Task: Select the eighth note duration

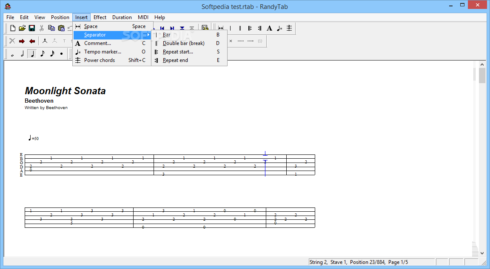Action: (x=42, y=54)
